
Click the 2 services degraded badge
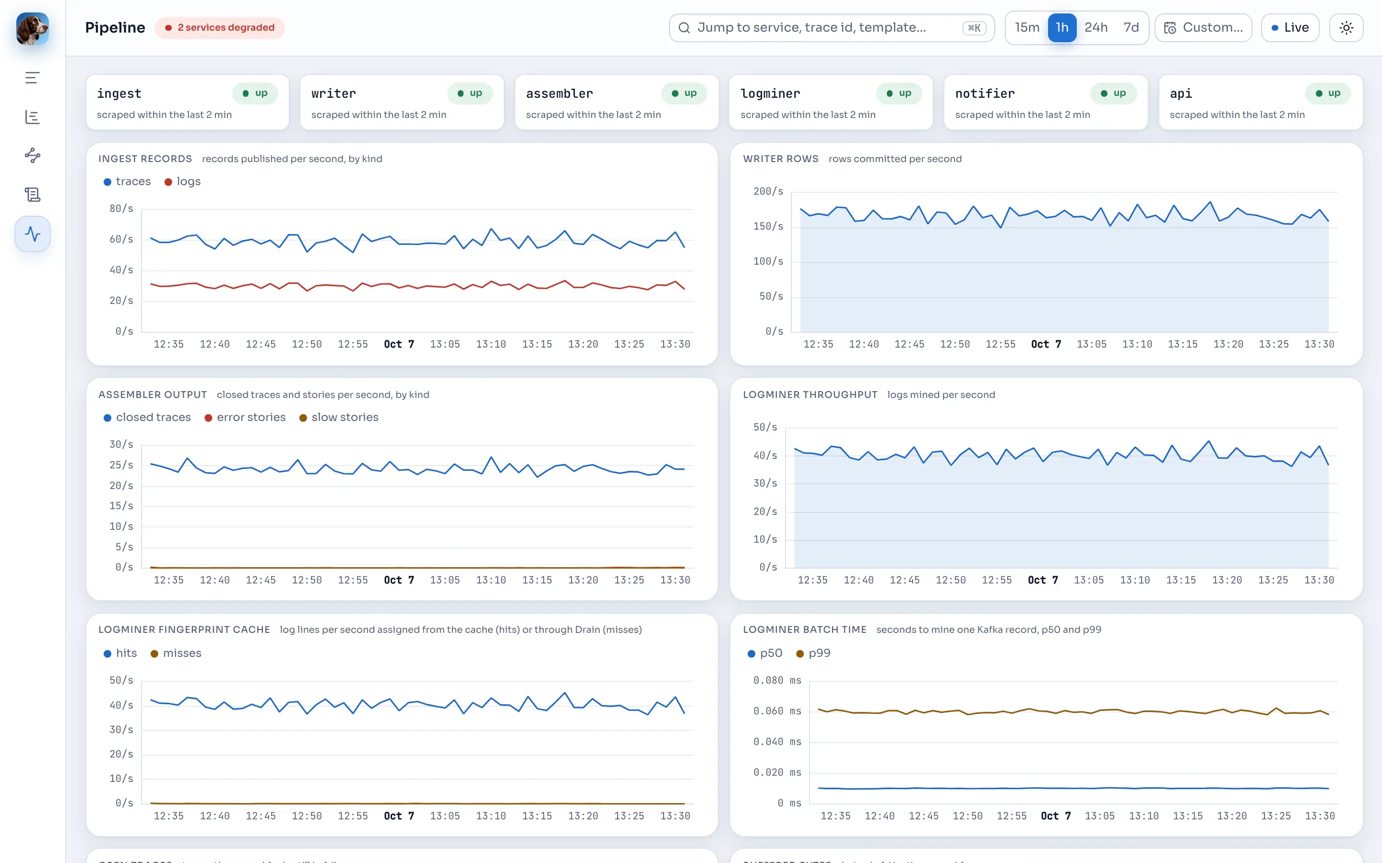pos(220,28)
